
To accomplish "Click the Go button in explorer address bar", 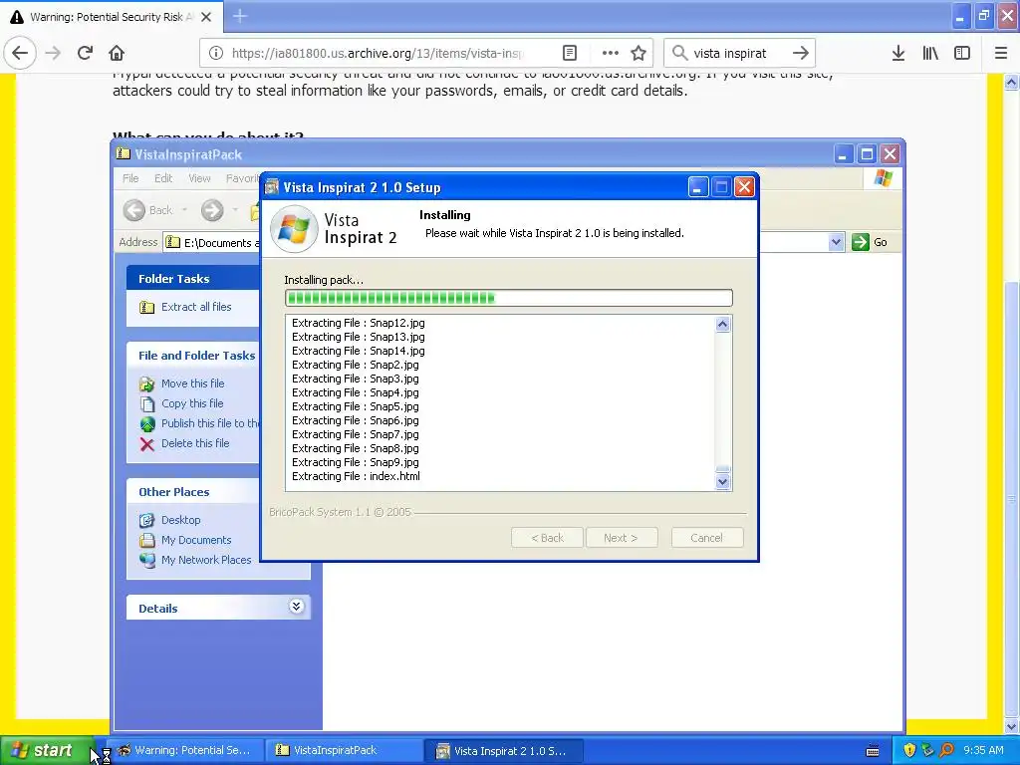I will point(870,242).
